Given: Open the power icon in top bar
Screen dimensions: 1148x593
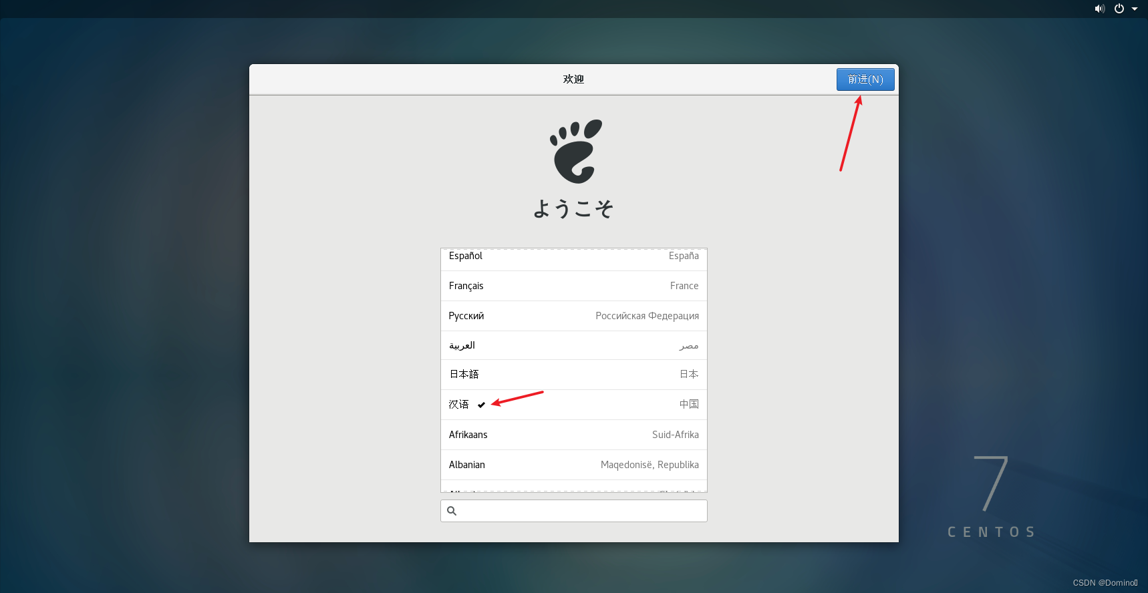Looking at the screenshot, I should pyautogui.click(x=1119, y=9).
